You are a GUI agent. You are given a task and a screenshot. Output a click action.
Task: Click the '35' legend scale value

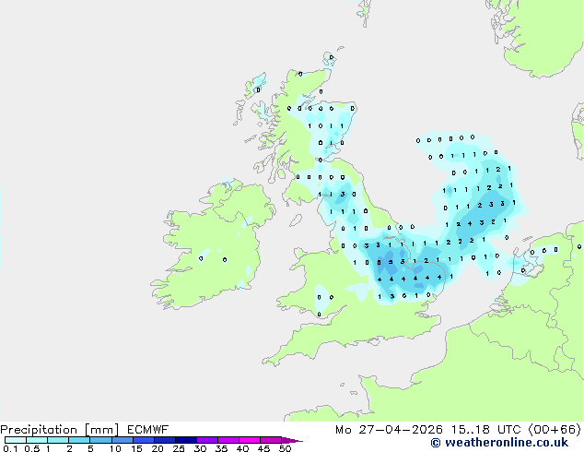coord(221,448)
